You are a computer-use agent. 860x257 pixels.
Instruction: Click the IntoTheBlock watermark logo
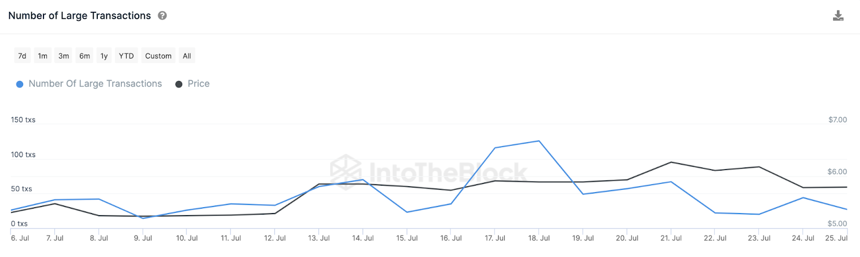(x=346, y=172)
